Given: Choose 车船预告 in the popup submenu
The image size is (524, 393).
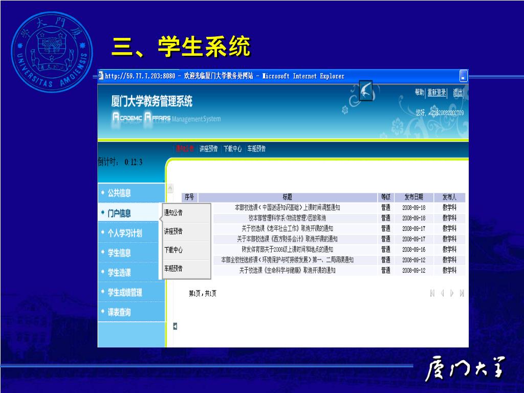Looking at the screenshot, I should 173,268.
